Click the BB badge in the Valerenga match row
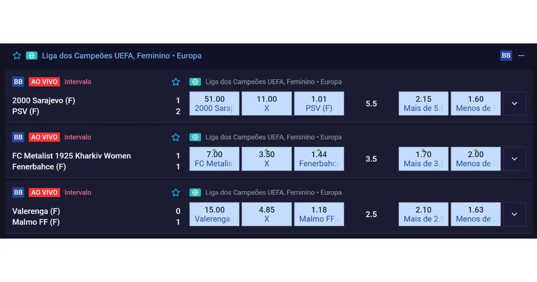537x282 pixels. coord(18,192)
